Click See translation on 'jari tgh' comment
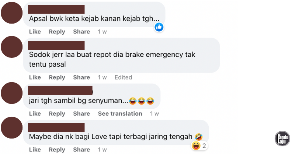 (120, 113)
